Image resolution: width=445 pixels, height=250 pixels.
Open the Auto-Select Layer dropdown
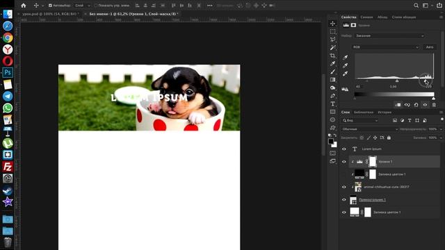click(x=82, y=6)
